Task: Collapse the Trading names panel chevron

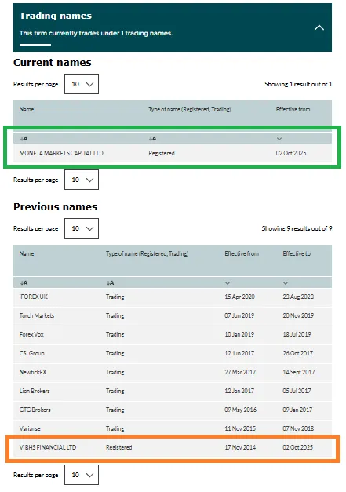Action: [319, 27]
